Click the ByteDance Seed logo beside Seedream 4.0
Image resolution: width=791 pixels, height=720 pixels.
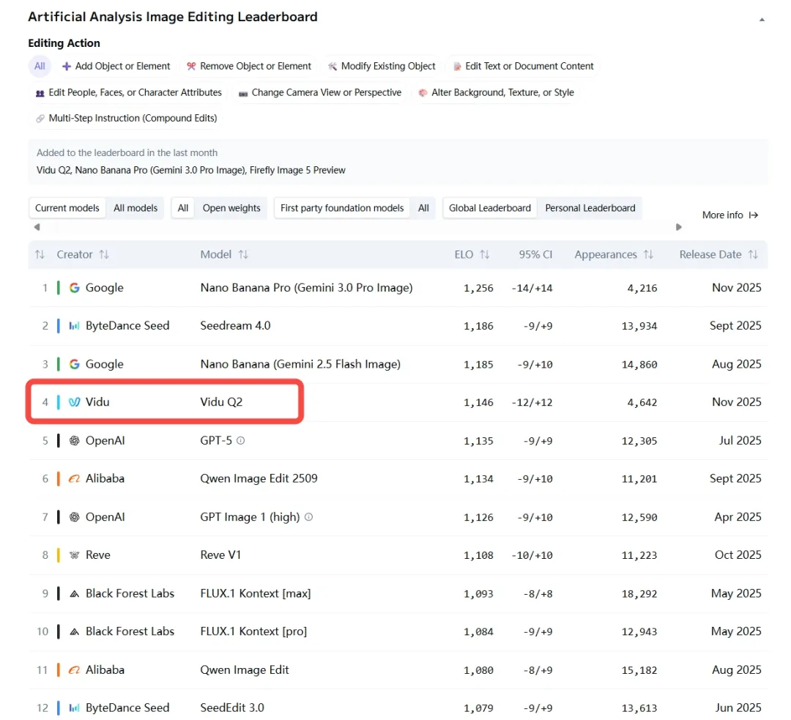pyautogui.click(x=74, y=326)
